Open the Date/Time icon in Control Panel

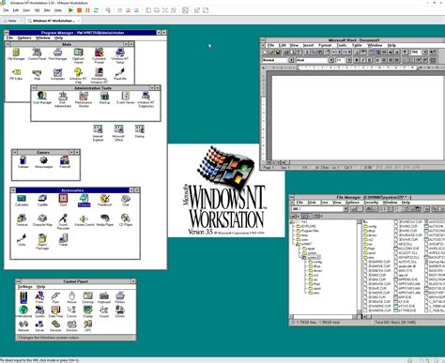[55, 311]
